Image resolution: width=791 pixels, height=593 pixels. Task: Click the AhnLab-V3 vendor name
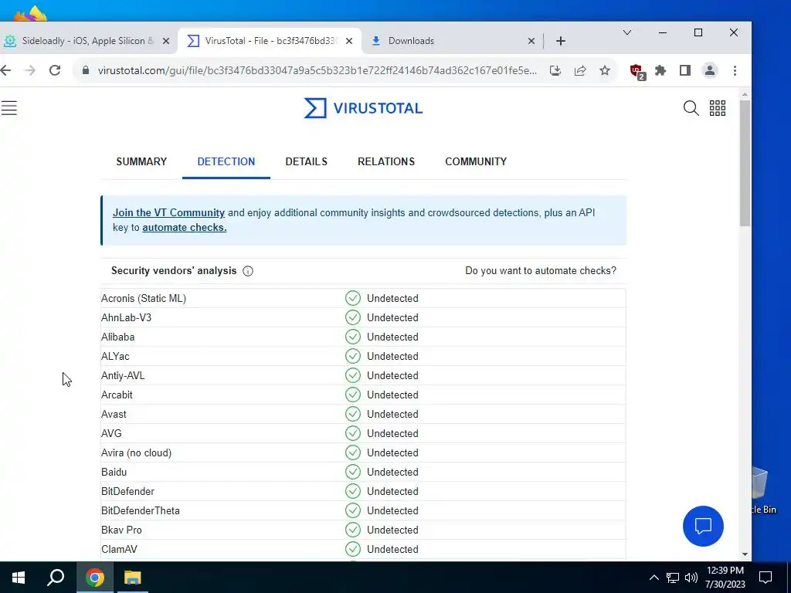pyautogui.click(x=126, y=317)
